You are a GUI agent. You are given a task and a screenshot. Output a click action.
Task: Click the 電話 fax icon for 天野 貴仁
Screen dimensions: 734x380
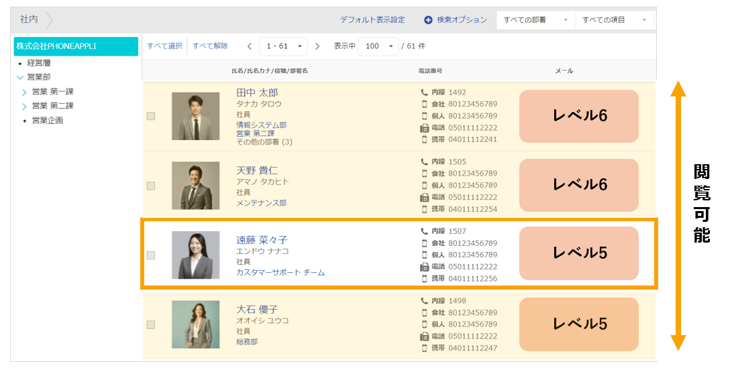(424, 197)
